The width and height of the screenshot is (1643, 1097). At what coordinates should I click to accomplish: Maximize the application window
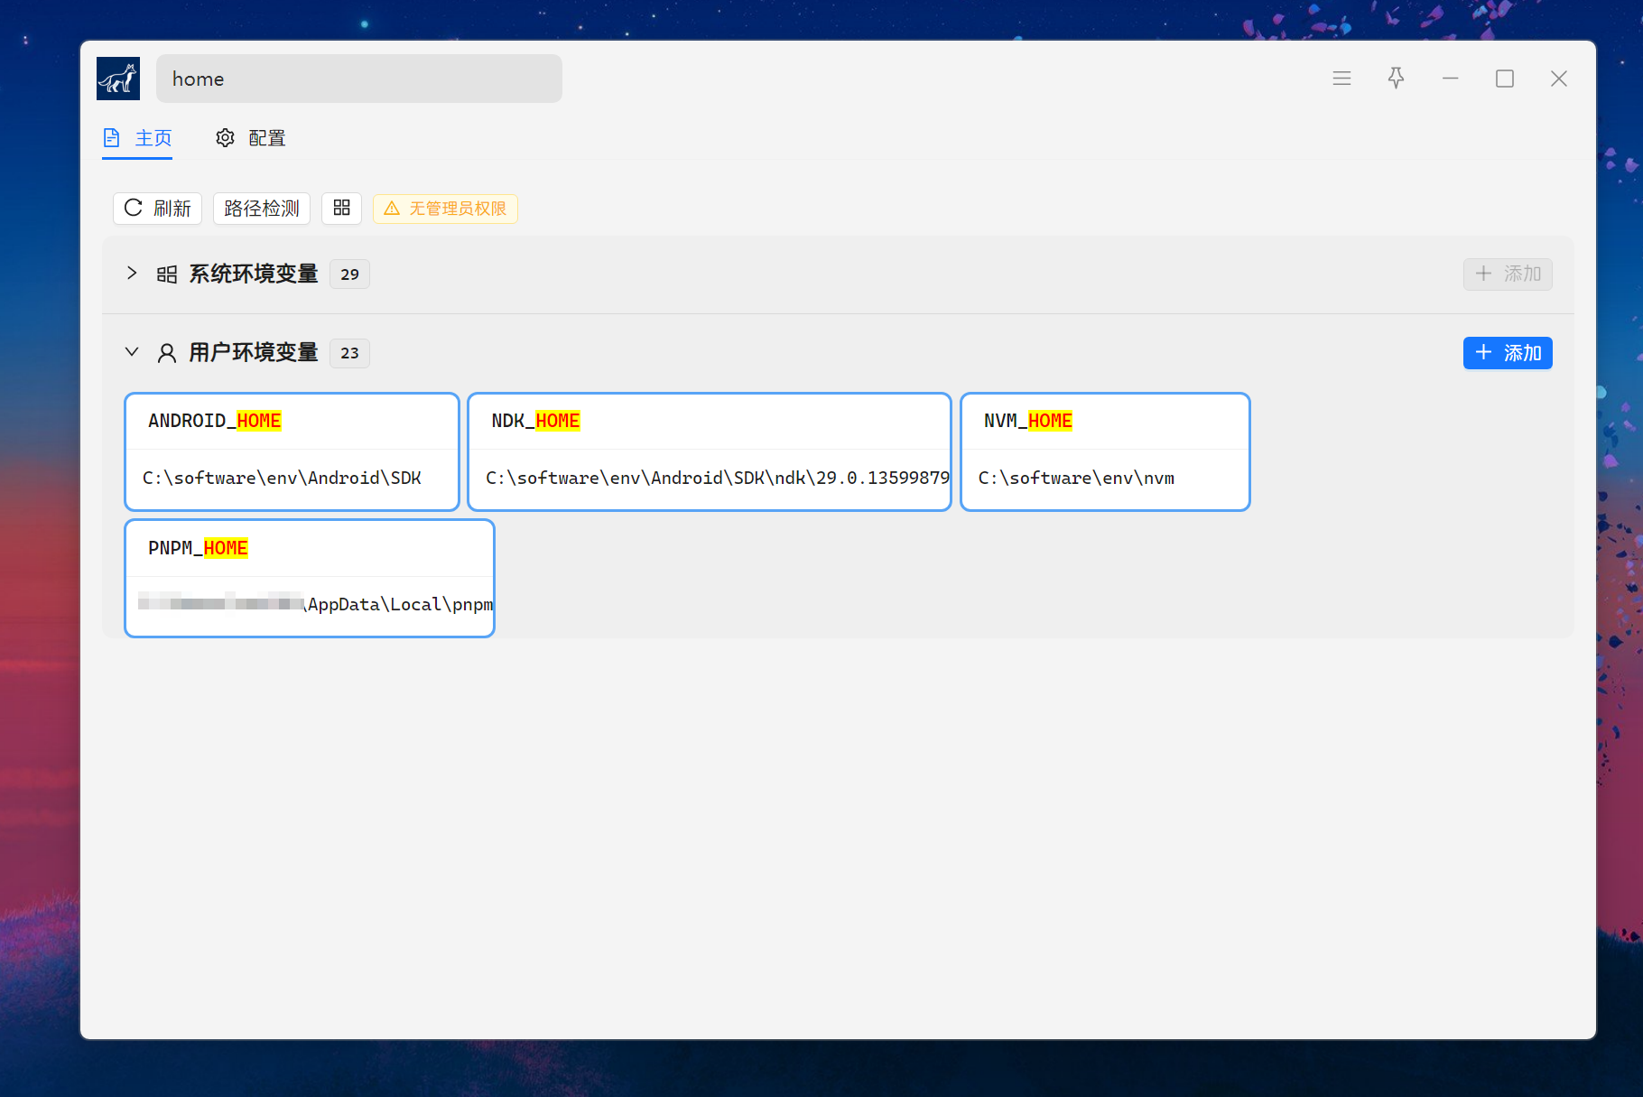(1504, 79)
